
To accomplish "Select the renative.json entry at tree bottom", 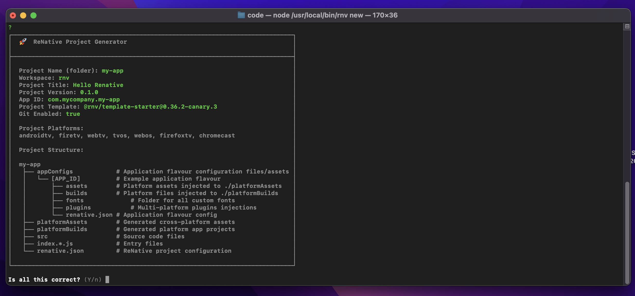I will [x=60, y=251].
